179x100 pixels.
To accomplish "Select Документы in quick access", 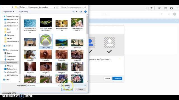I will click(11, 23).
